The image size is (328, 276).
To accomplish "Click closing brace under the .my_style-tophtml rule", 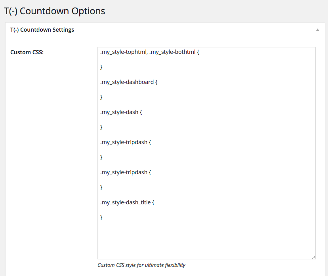I will tap(102, 67).
